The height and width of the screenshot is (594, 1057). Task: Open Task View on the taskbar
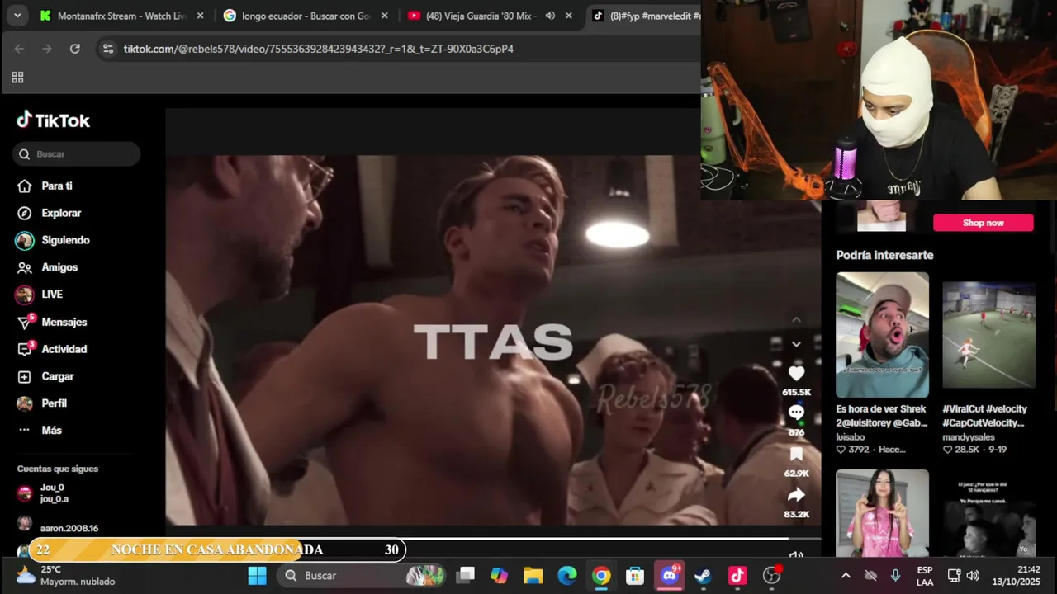point(467,575)
